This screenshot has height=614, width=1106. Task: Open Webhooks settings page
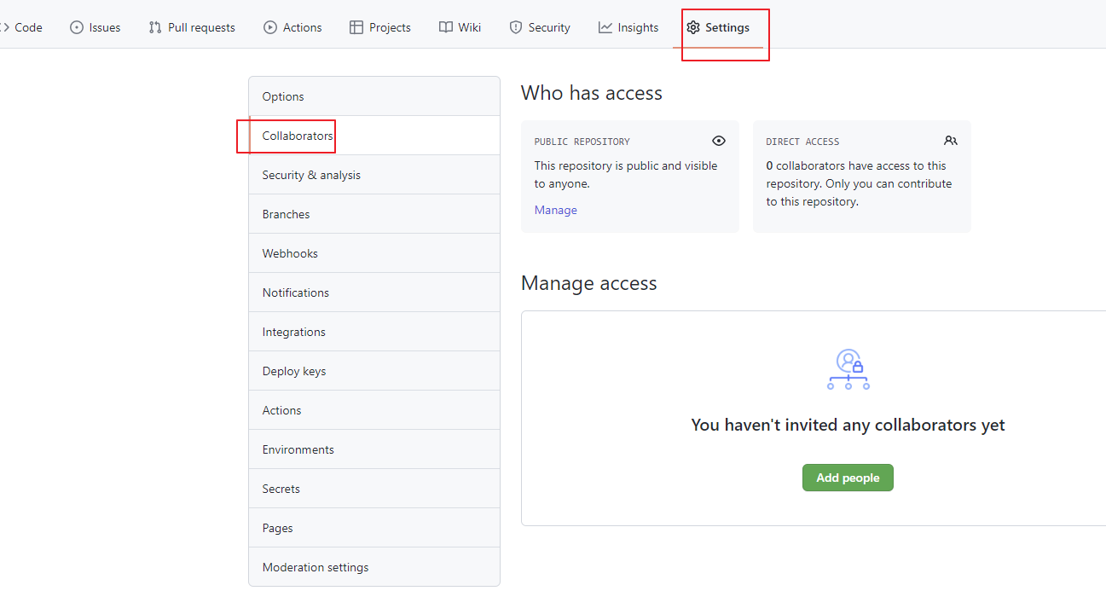(290, 253)
